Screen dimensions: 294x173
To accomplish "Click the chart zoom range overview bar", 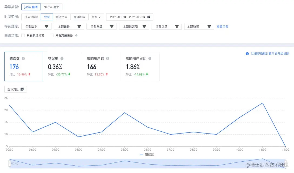I will click(x=147, y=164).
